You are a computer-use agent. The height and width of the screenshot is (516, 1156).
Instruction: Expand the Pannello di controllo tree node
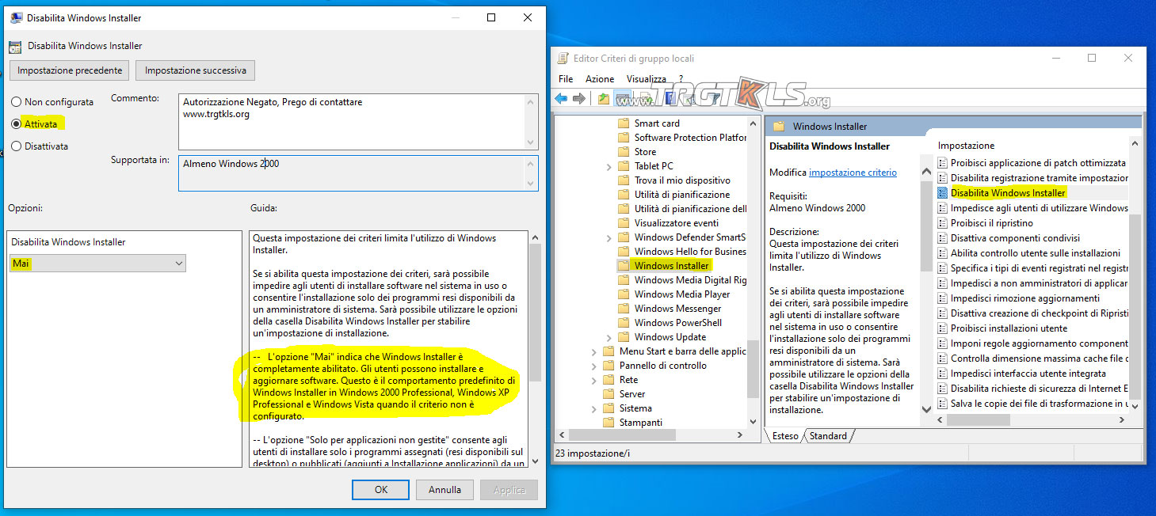(x=594, y=366)
